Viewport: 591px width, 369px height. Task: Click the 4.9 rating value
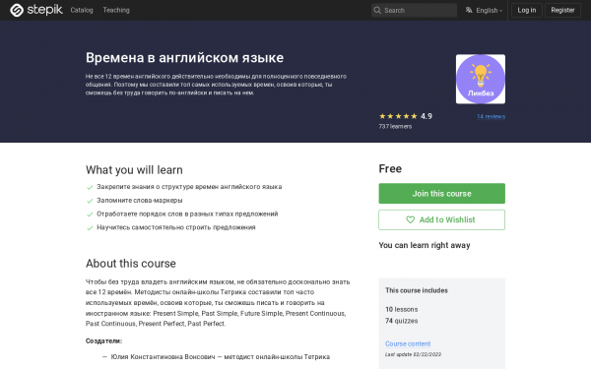(x=427, y=116)
